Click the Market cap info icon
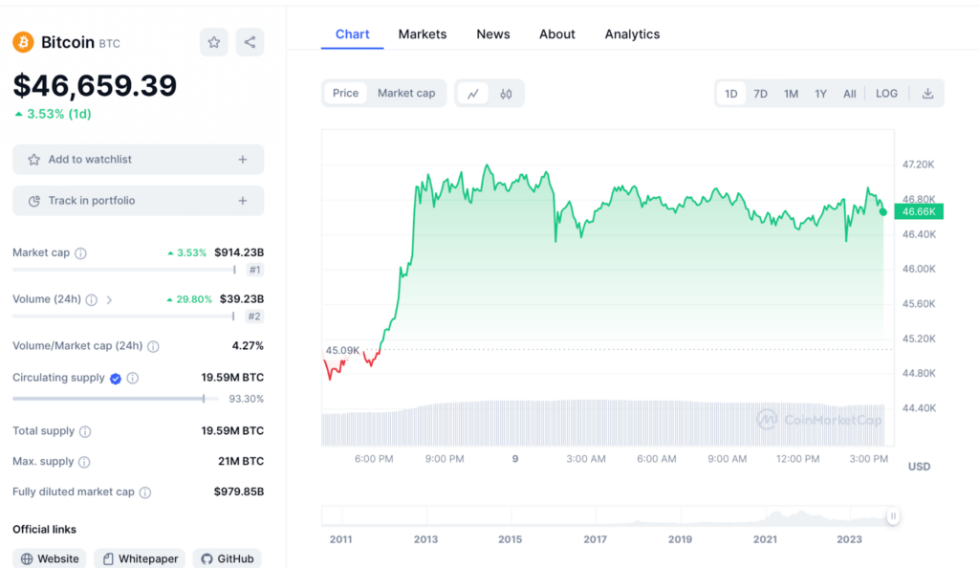The height and width of the screenshot is (568, 979). point(80,253)
